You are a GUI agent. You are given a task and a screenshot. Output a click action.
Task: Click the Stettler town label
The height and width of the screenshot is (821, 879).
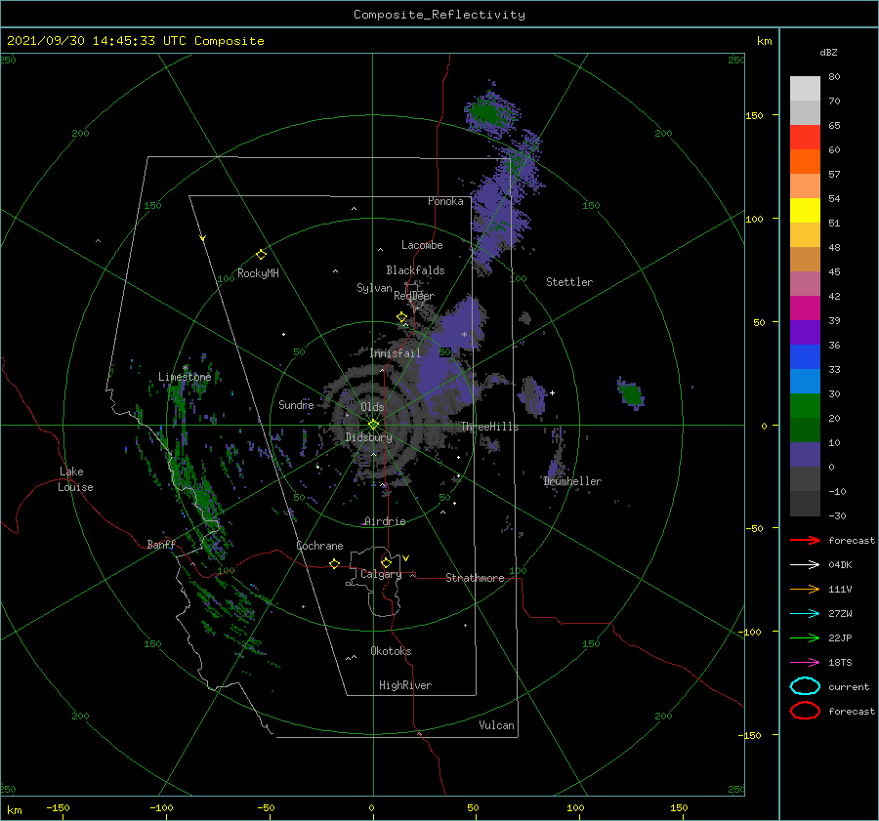569,282
